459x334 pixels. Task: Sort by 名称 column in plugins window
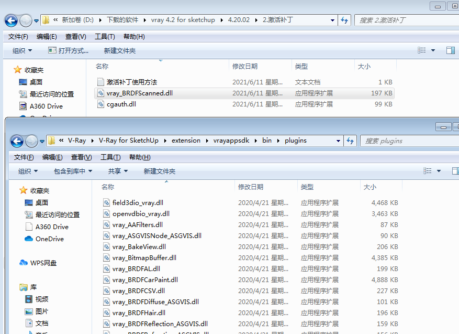[x=108, y=187]
